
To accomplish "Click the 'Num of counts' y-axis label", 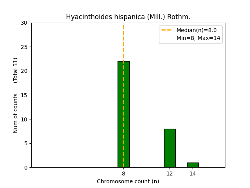I will tap(16, 113).
